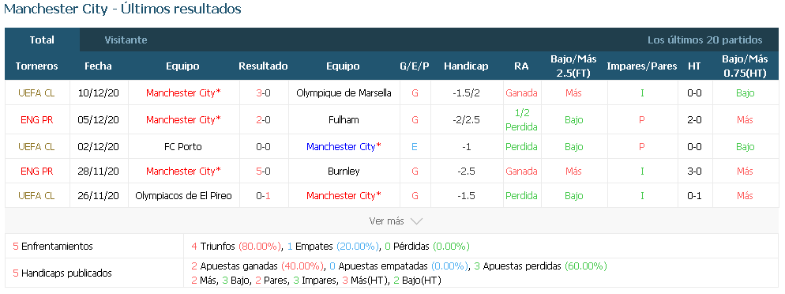The width and height of the screenshot is (785, 294).
Task: Click Los últimos 20 partidos
Action: point(705,40)
